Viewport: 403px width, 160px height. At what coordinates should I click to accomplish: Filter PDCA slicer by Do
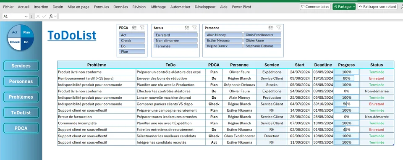(132, 46)
